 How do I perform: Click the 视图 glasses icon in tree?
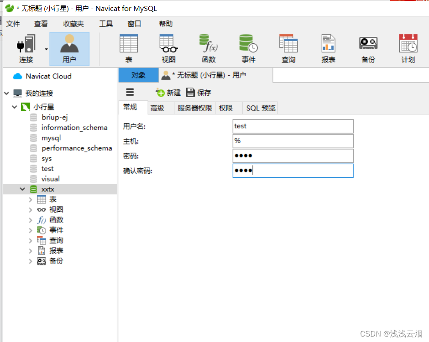pyautogui.click(x=42, y=210)
